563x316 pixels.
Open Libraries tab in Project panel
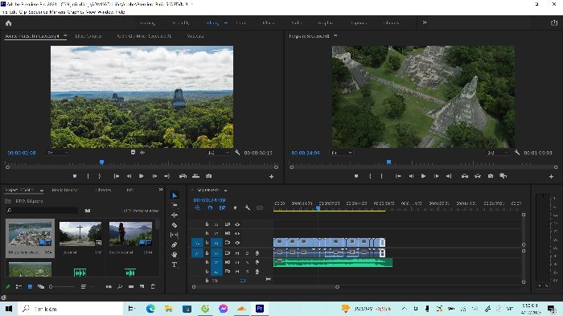click(104, 190)
